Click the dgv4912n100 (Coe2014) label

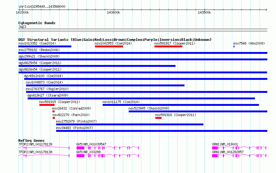click(x=43, y=76)
